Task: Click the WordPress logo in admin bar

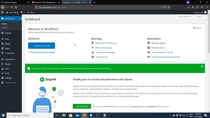Action: click(2, 12)
